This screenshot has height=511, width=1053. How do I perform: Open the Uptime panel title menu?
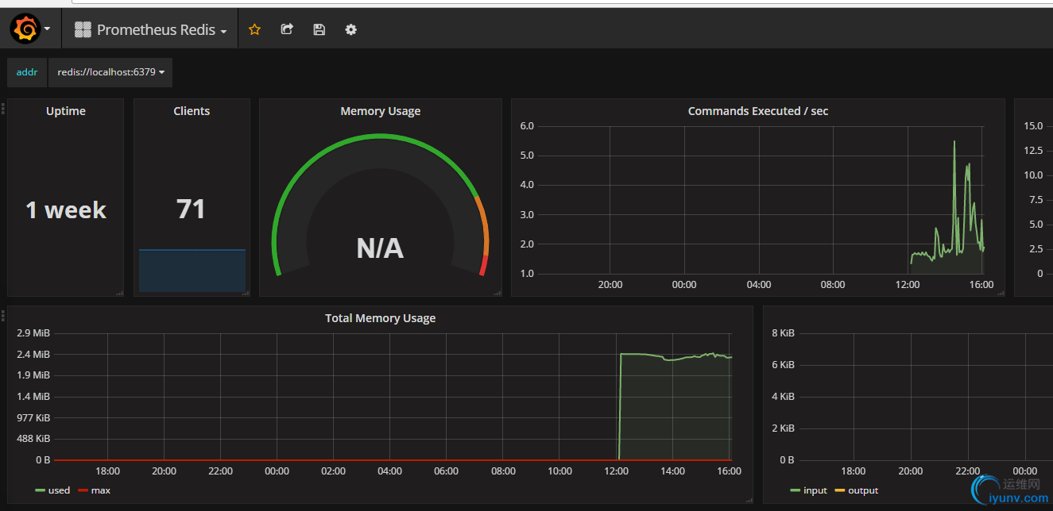(x=66, y=111)
